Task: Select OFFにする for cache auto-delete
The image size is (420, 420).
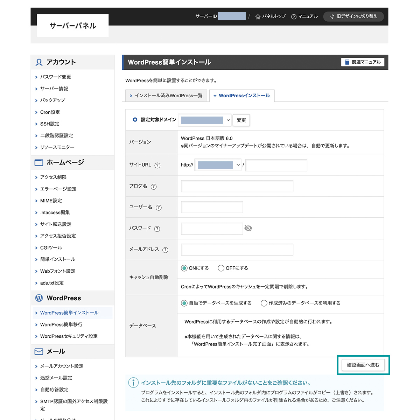Action: coord(221,268)
